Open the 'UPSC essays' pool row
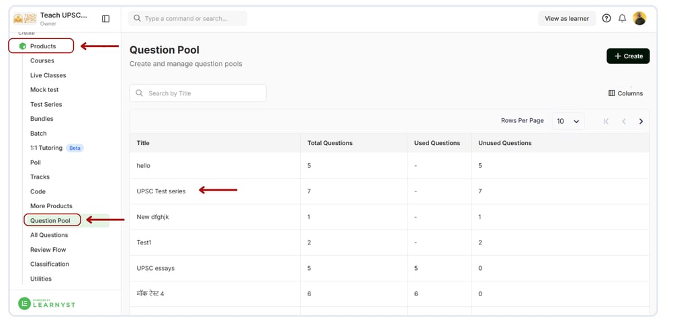Image resolution: width=675 pixels, height=323 pixels. tap(390, 269)
